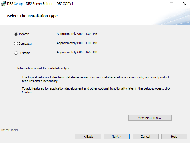Screen dimensions: 190x144
Task: Click the typical setup description paragraph
Action: (x=96, y=79)
